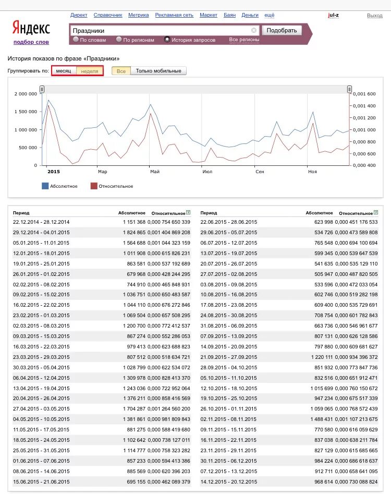Click the Май label on chart axis

(x=155, y=172)
